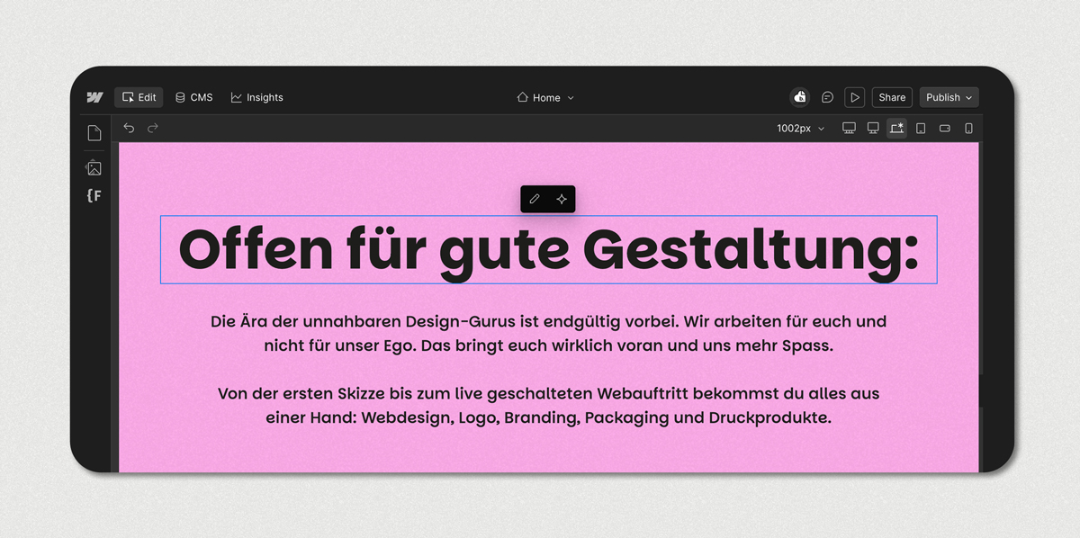Click the canvas vertical scrollbar

point(982,390)
